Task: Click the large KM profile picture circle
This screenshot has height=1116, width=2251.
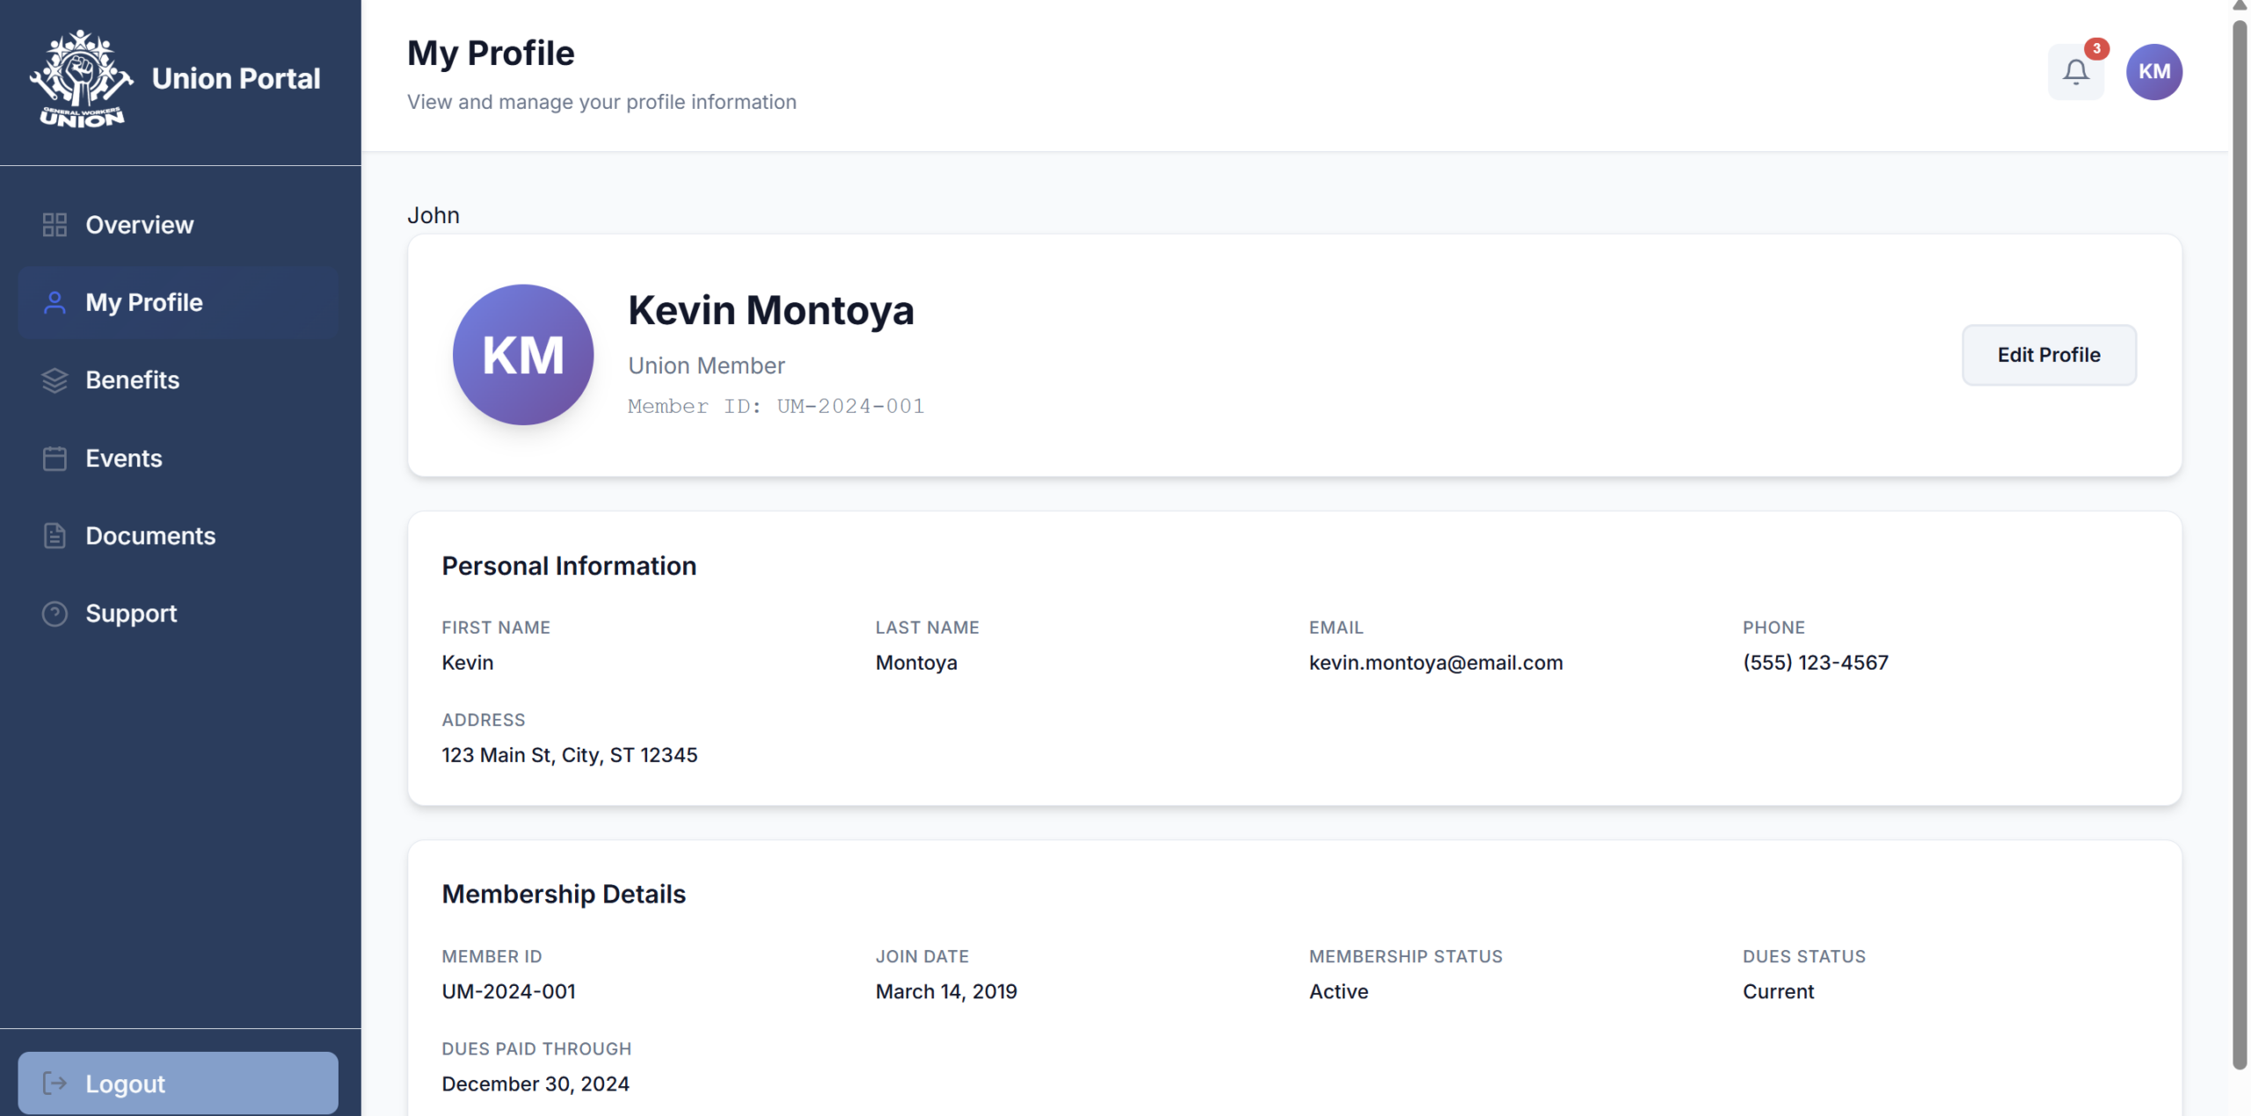Action: [522, 355]
